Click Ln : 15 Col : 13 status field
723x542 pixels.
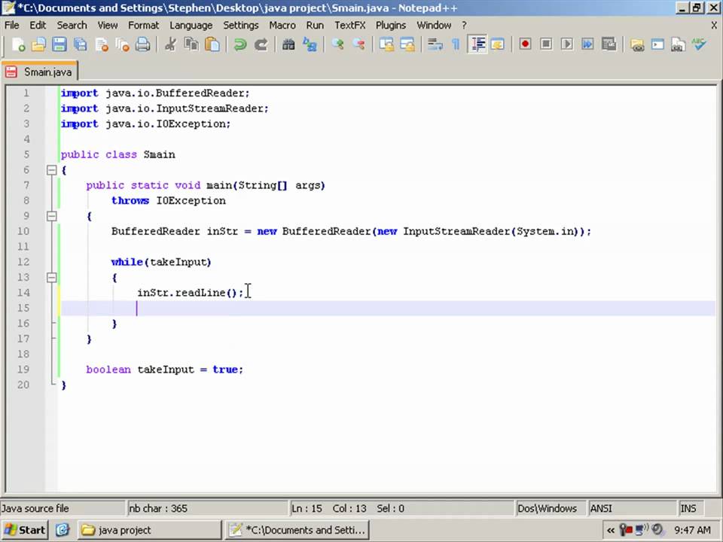(x=401, y=508)
